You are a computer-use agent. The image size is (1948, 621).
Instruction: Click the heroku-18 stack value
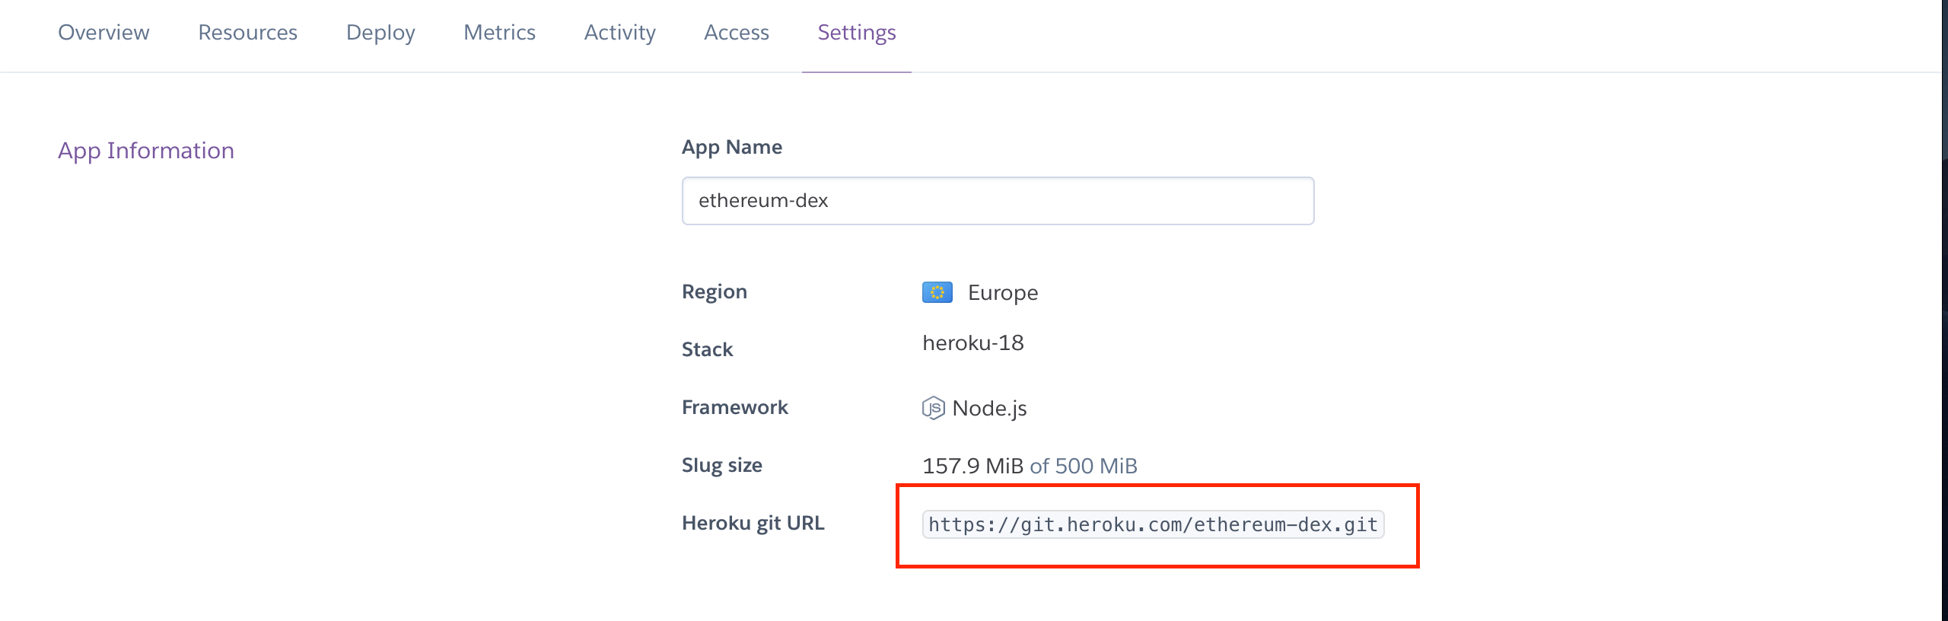[x=972, y=343]
